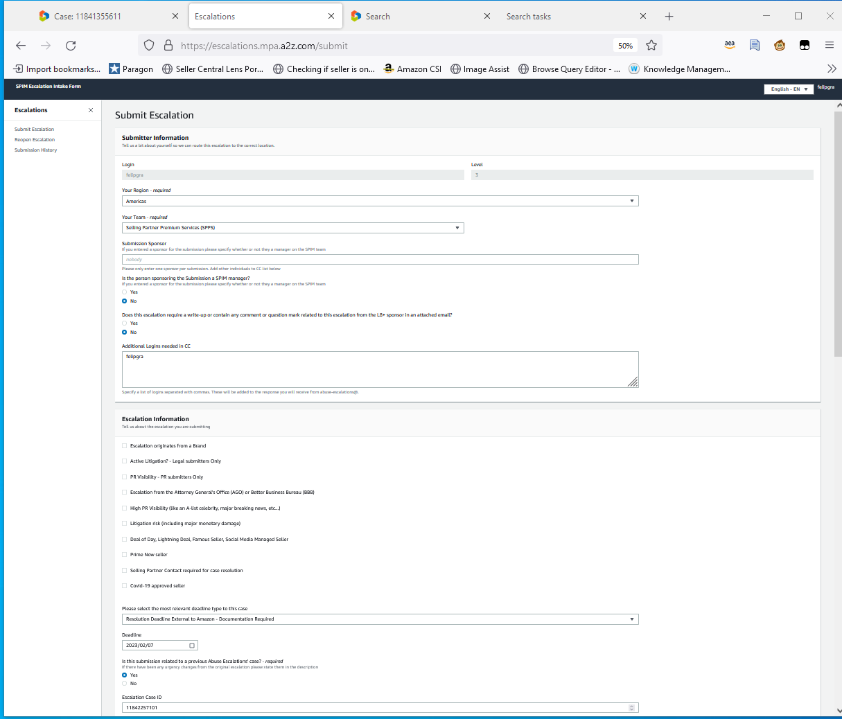Click the Deadline date field
The width and height of the screenshot is (842, 719).
159,646
